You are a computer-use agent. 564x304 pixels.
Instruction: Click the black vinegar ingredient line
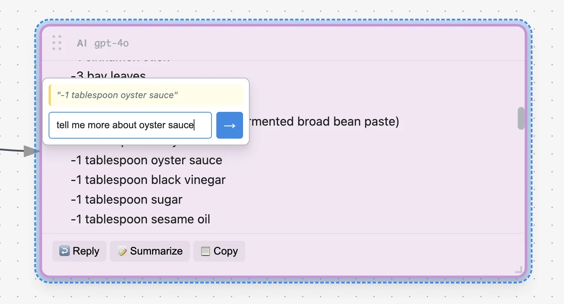148,180
